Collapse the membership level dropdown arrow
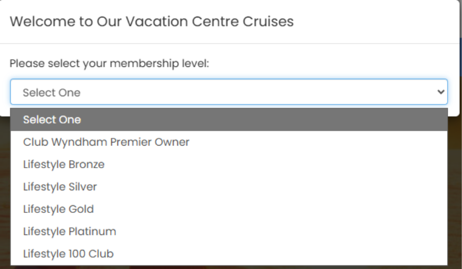462x269 pixels. pos(440,92)
